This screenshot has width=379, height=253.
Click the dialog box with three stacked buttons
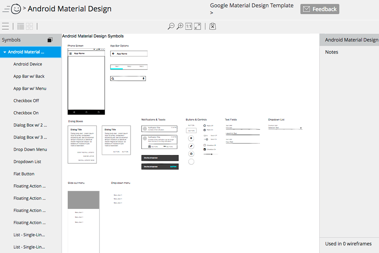click(x=82, y=144)
